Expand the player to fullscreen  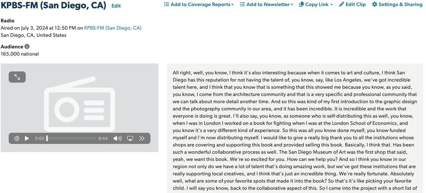pos(17,77)
